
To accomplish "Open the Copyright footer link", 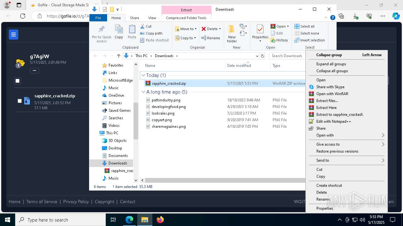I will [104, 202].
